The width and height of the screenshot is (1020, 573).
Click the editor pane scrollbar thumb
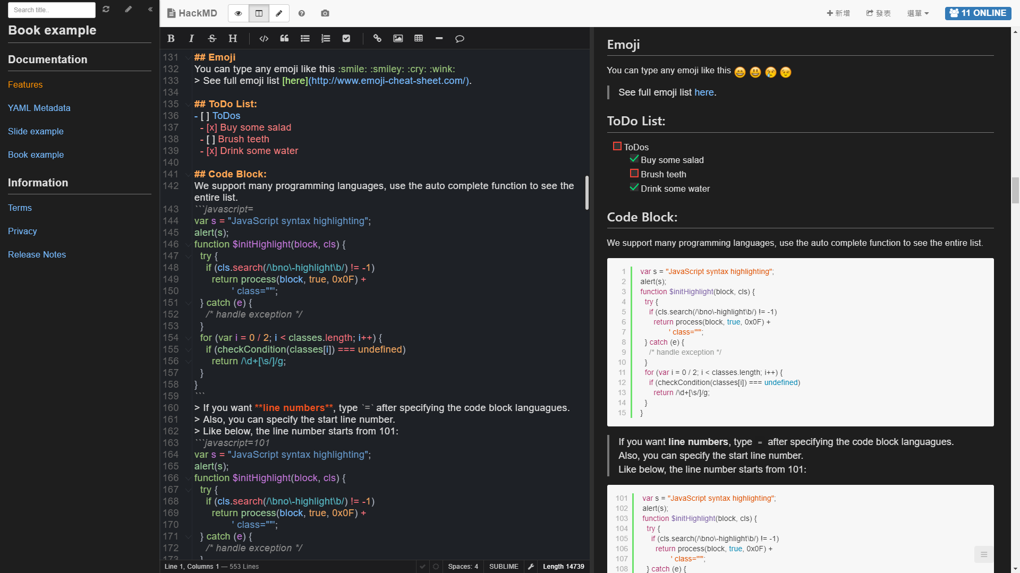(586, 192)
